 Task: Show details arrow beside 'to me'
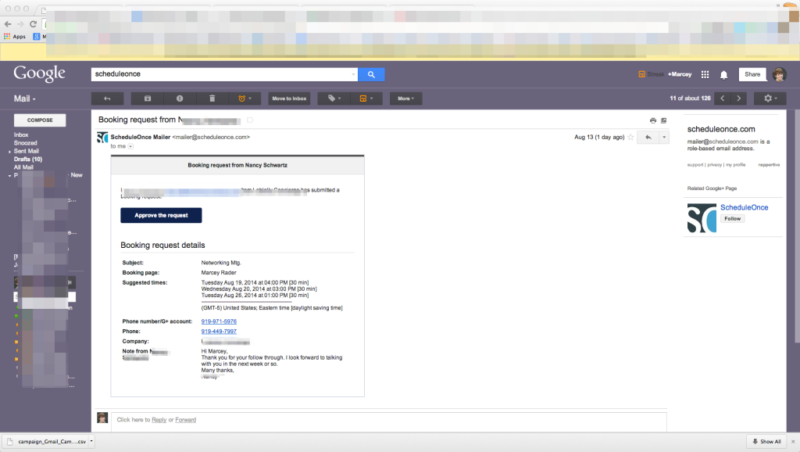[x=130, y=146]
